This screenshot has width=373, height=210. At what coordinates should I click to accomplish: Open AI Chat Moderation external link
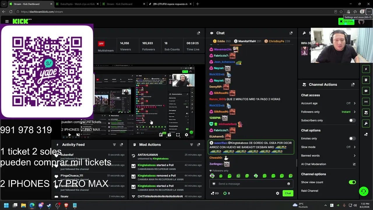(354, 164)
